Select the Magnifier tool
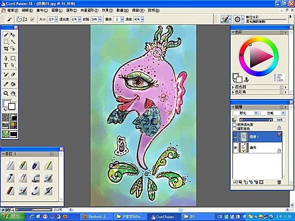Screen dimensions: 295x221 coord(6,94)
